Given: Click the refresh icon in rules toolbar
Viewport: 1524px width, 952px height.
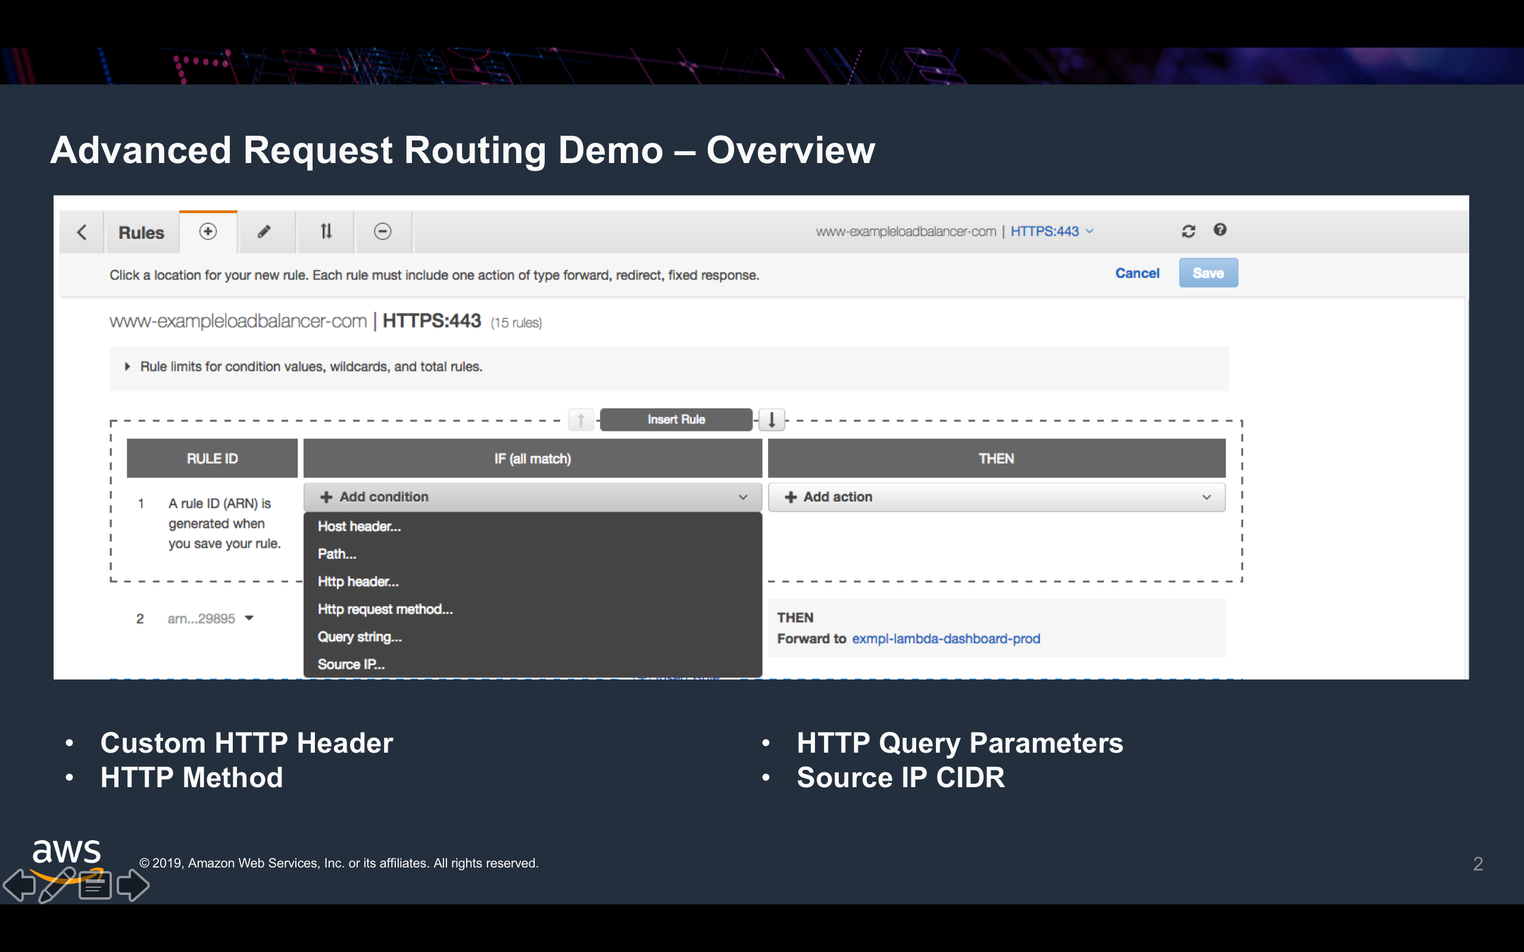Looking at the screenshot, I should (1188, 231).
